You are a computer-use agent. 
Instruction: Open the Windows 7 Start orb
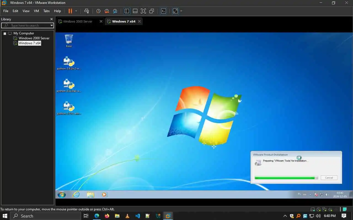pyautogui.click(x=62, y=194)
